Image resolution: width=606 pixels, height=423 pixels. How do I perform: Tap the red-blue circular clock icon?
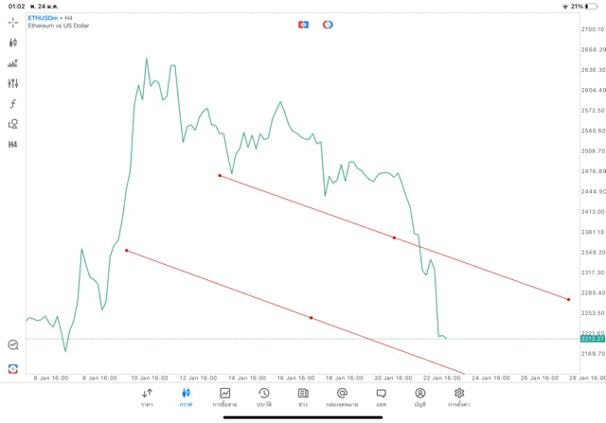click(x=328, y=24)
